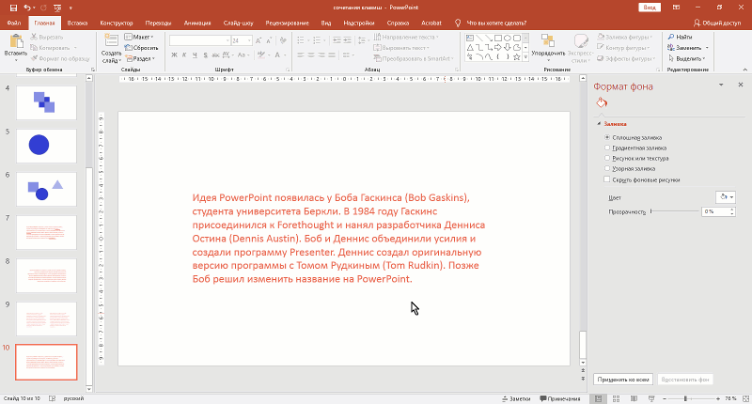The height and width of the screenshot is (404, 752).
Task: Insert a text box shape from shapes gallery
Action: 470,38
